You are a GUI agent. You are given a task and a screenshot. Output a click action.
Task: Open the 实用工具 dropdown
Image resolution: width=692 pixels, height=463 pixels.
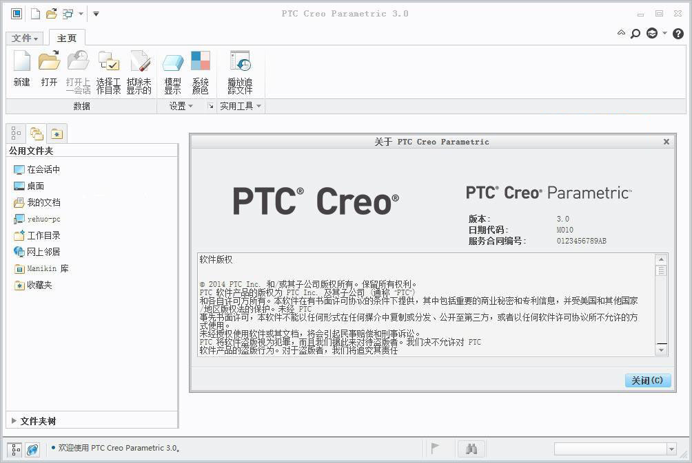pos(240,106)
